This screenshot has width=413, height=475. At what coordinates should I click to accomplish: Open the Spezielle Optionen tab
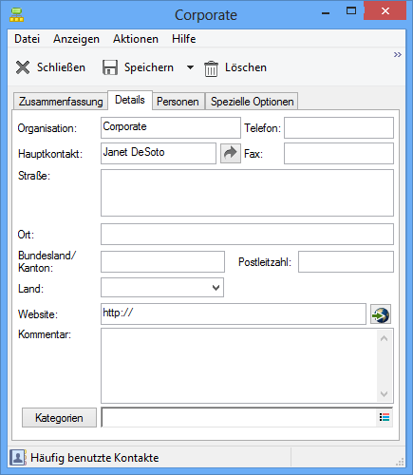click(253, 102)
